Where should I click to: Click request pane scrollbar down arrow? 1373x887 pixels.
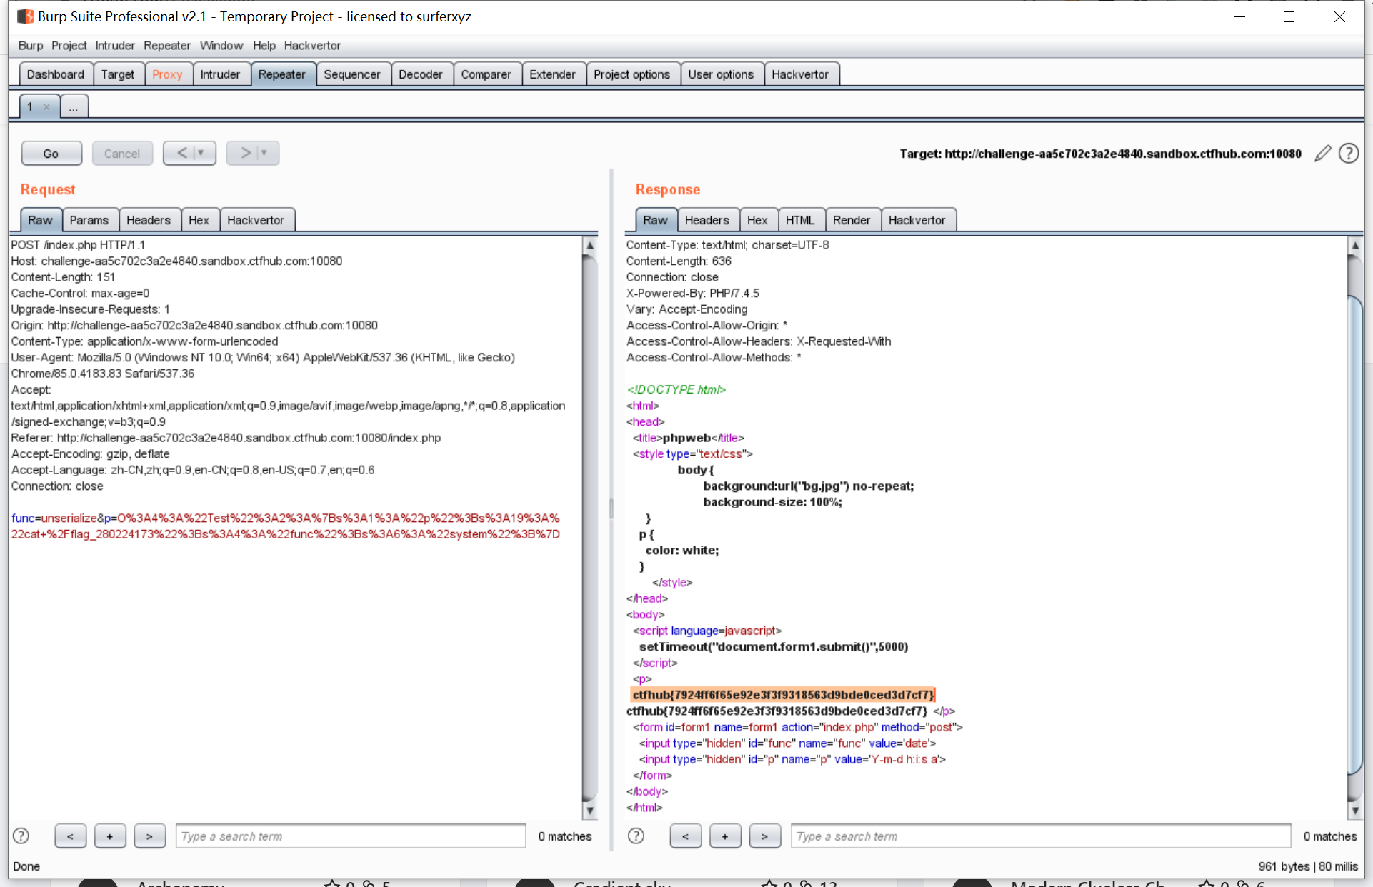(x=590, y=811)
